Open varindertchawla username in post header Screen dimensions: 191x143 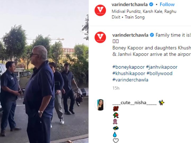pos(130,5)
